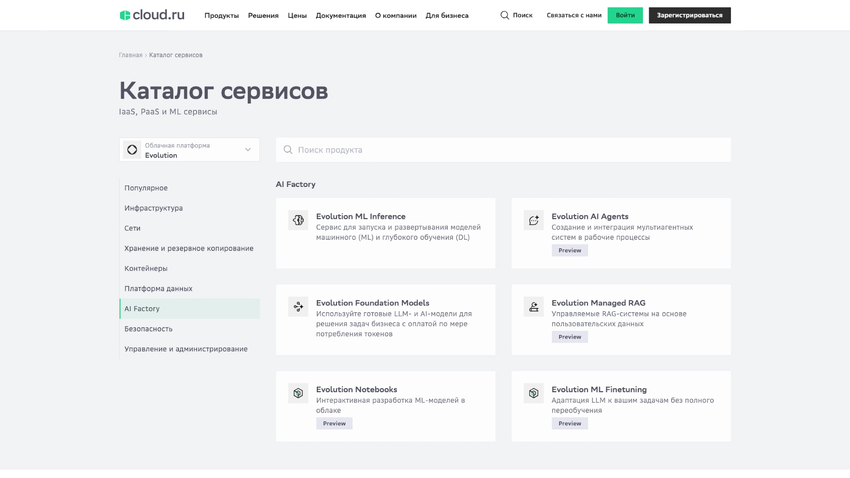Screen dimensions: 850x478
Task: Select Инфраструктура category in sidebar
Action: [153, 208]
